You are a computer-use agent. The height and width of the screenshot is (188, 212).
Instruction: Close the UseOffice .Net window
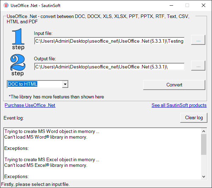[203, 5]
